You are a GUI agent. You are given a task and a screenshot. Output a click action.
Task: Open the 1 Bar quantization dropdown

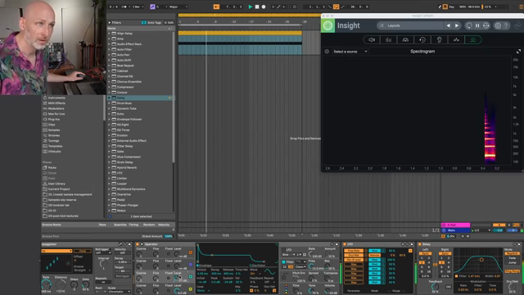[x=138, y=7]
